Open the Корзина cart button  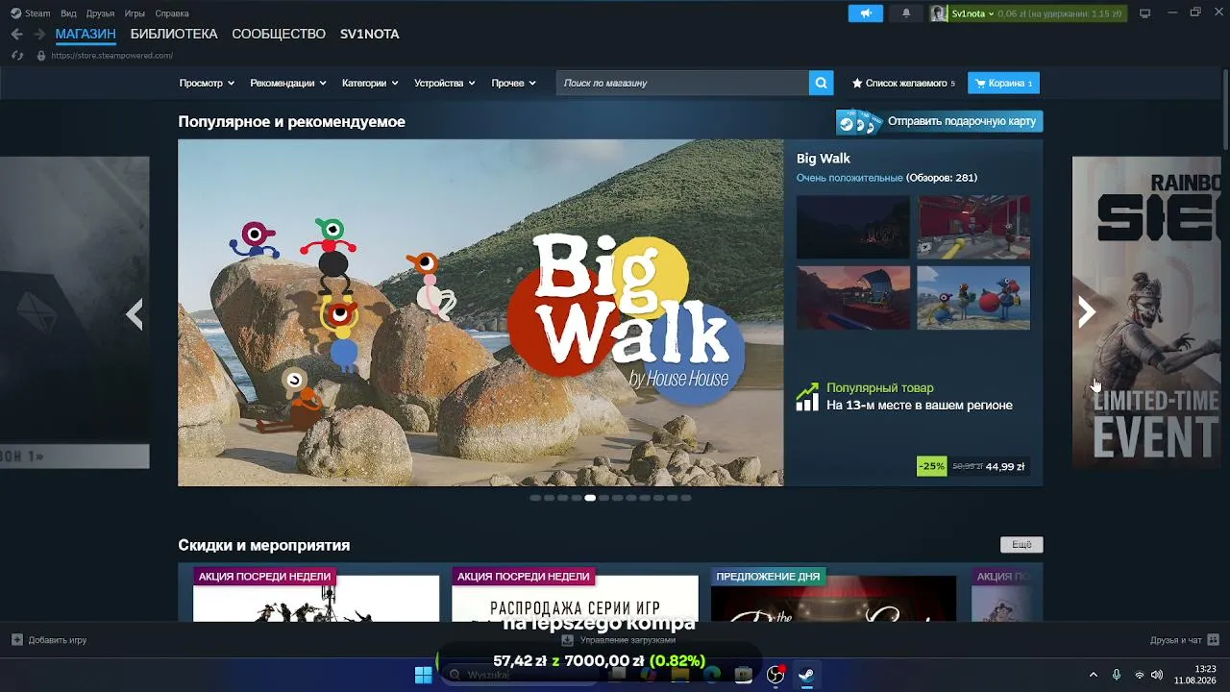pos(1003,84)
